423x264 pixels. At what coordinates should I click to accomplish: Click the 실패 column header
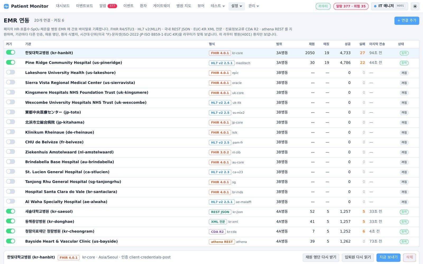362,44
